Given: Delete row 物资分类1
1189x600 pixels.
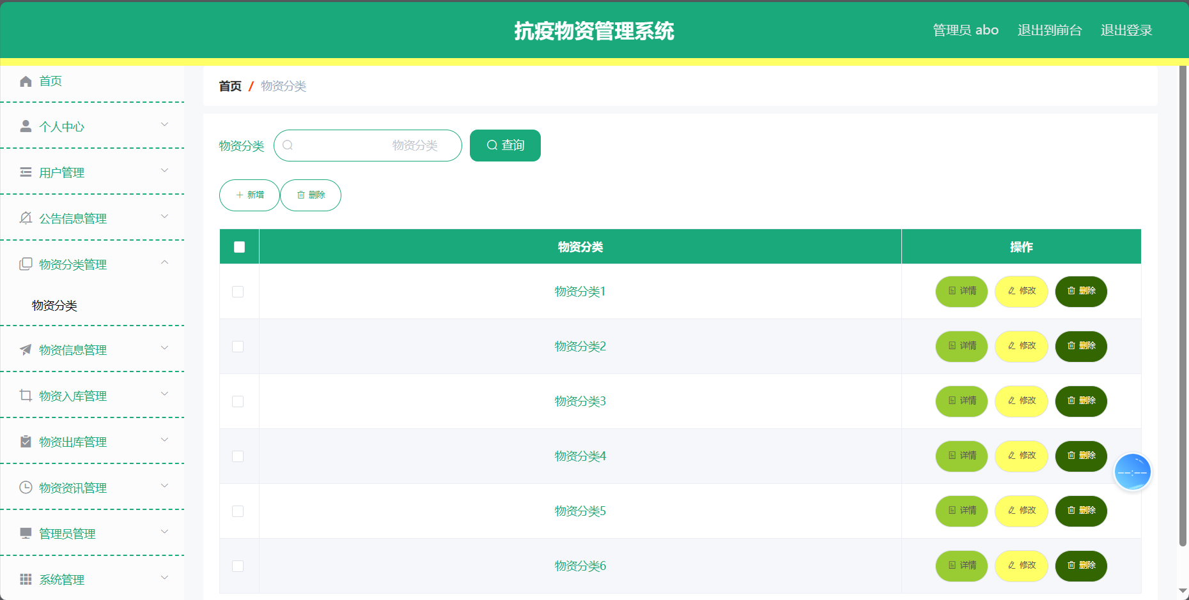Looking at the screenshot, I should click(x=1081, y=291).
